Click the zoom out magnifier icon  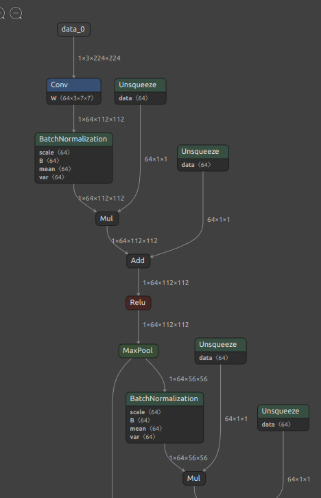point(16,13)
